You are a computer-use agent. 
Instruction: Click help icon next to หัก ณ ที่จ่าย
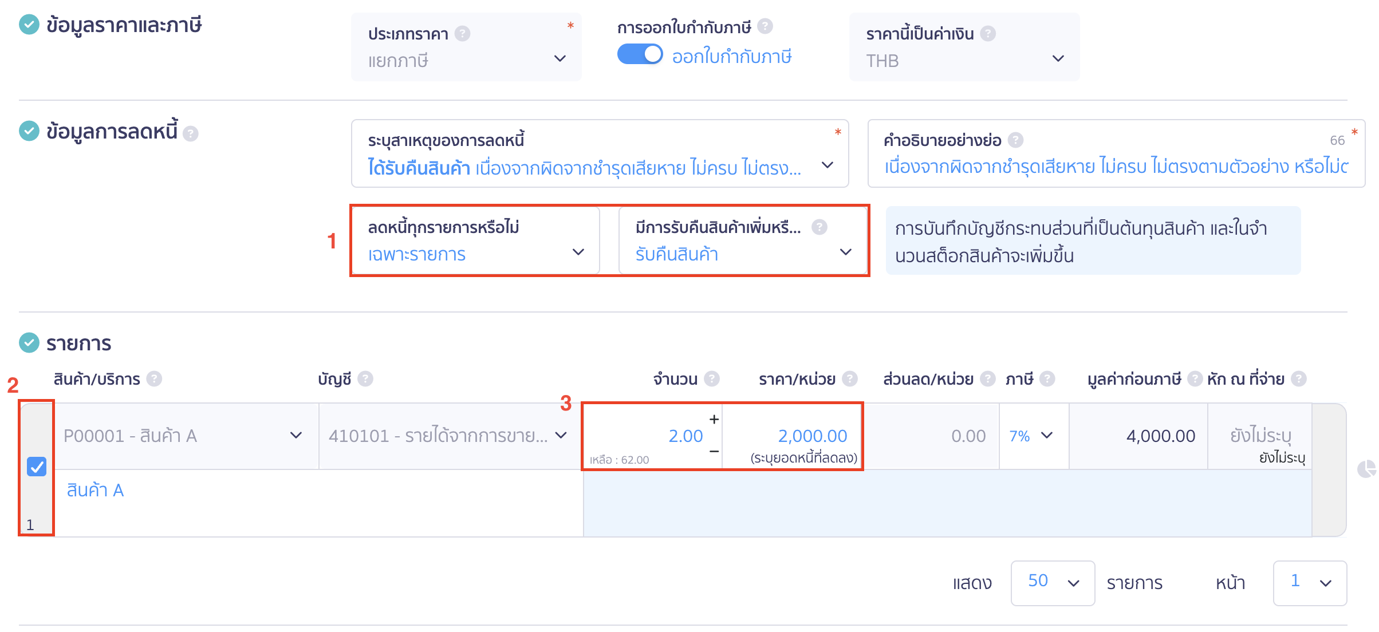pos(1299,378)
